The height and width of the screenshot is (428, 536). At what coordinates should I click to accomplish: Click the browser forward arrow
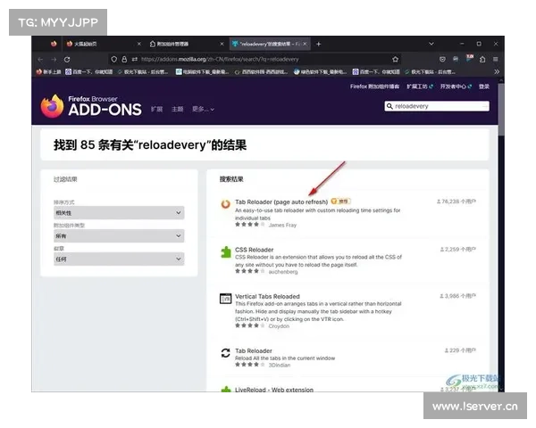click(54, 60)
